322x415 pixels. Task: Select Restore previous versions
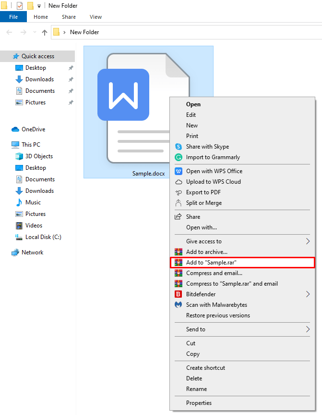pyautogui.click(x=242, y=315)
